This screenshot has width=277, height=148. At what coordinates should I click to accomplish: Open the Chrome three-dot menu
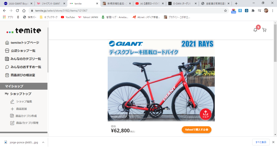pyautogui.click(x=273, y=11)
